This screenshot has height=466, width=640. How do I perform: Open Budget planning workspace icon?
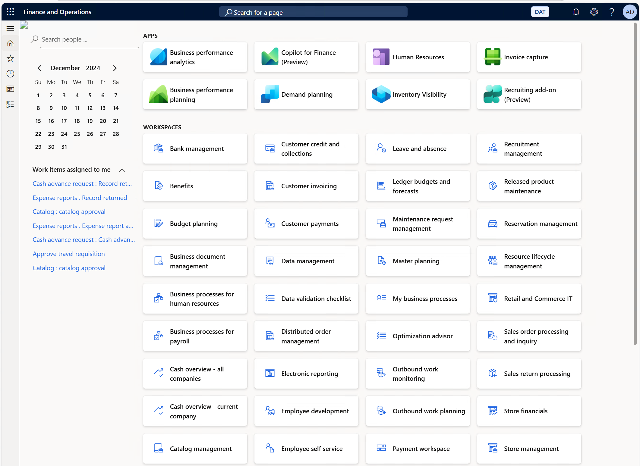pyautogui.click(x=159, y=223)
